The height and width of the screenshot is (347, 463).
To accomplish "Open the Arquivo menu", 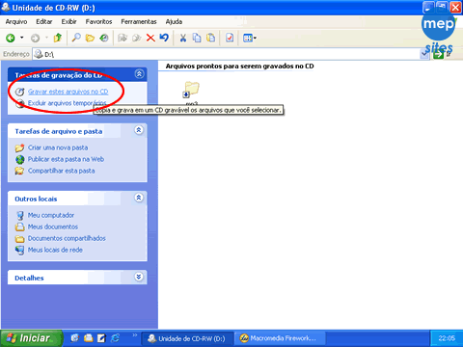I will point(16,21).
